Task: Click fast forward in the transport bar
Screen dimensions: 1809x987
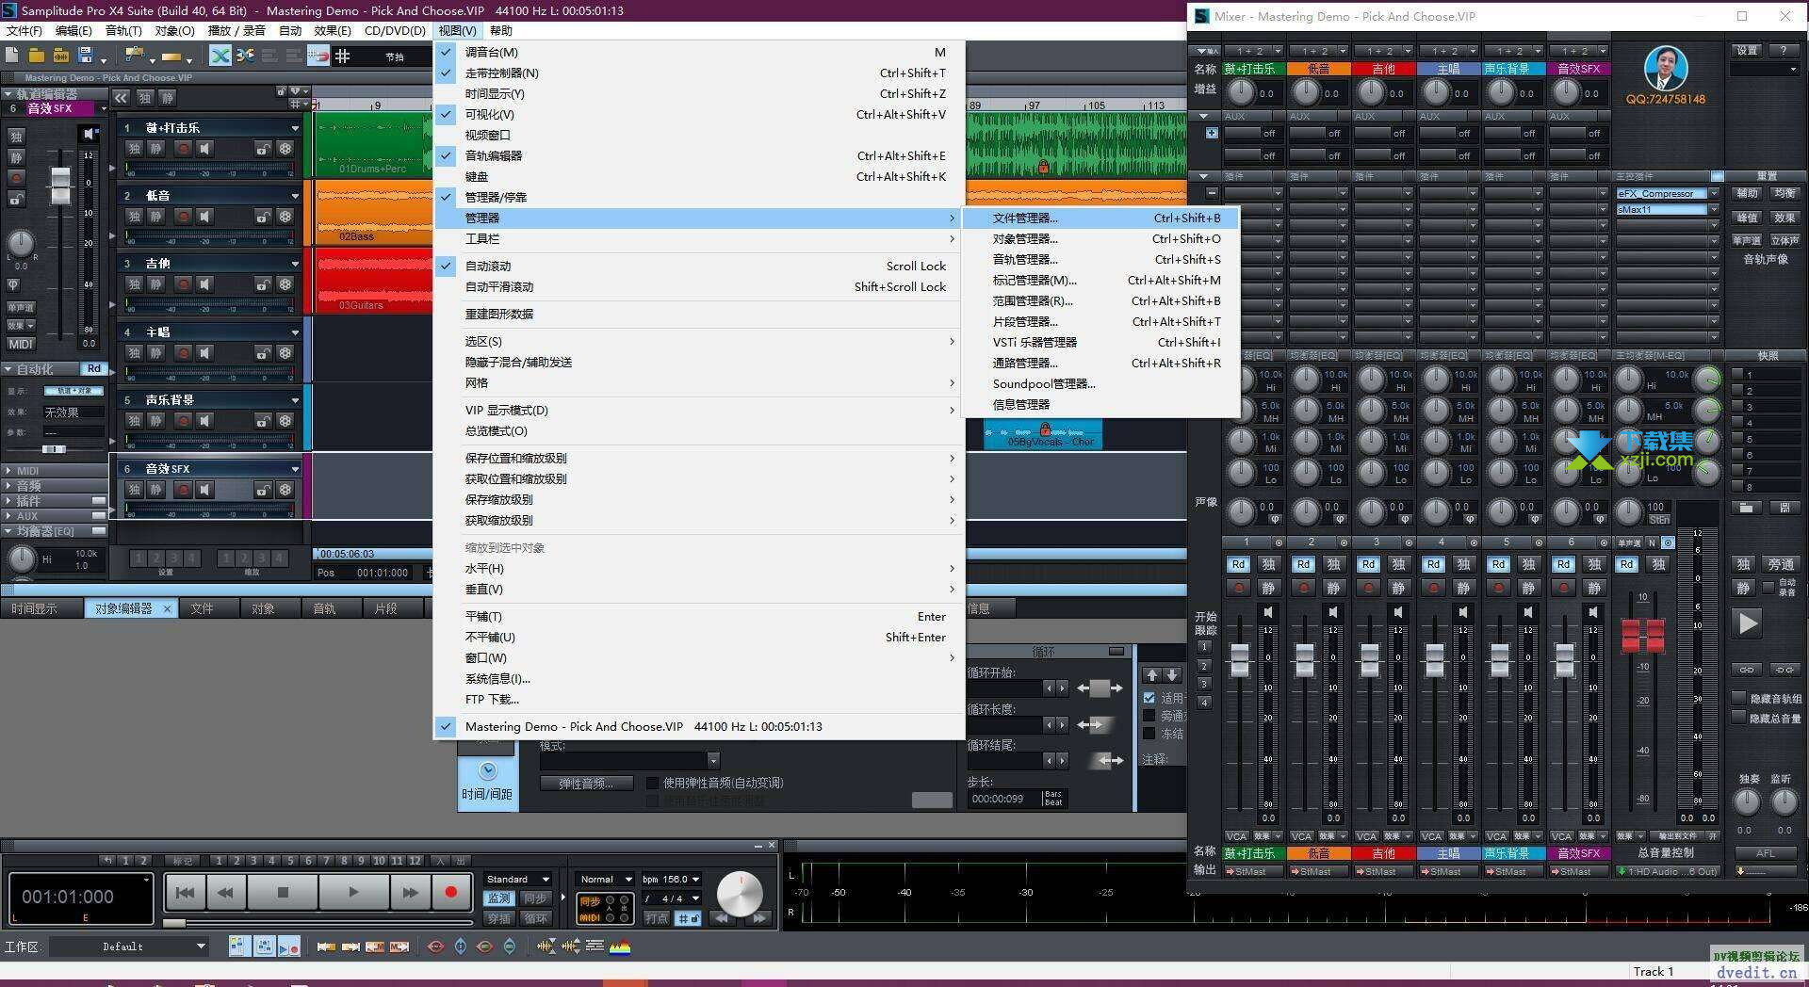Action: click(410, 892)
